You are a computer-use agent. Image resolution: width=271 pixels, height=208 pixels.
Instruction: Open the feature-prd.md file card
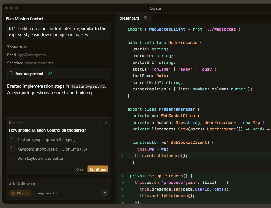tap(59, 73)
